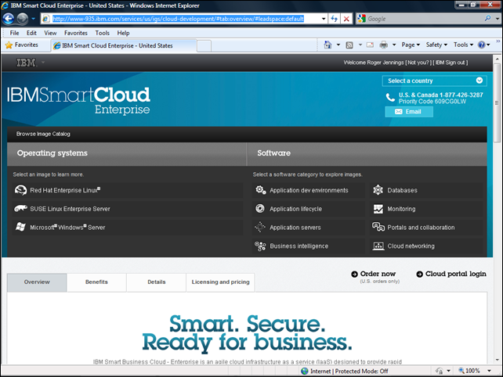Viewport: 503px width, 377px height.
Task: Click the Email button
Action: [409, 112]
